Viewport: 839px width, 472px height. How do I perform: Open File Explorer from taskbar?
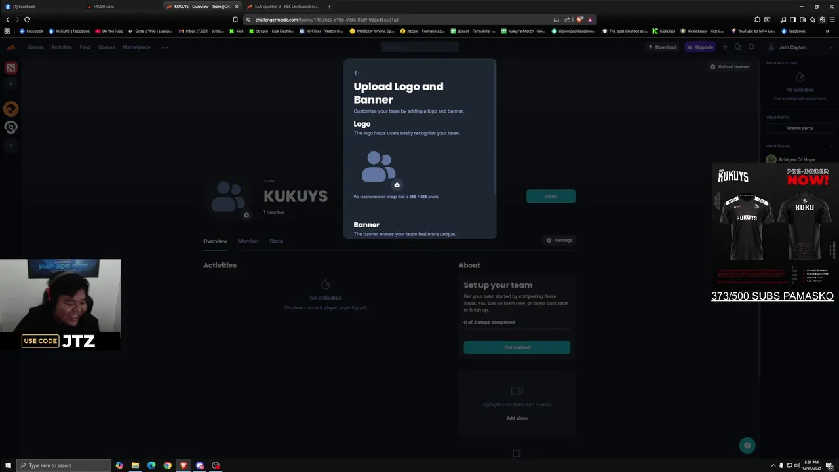tap(135, 465)
